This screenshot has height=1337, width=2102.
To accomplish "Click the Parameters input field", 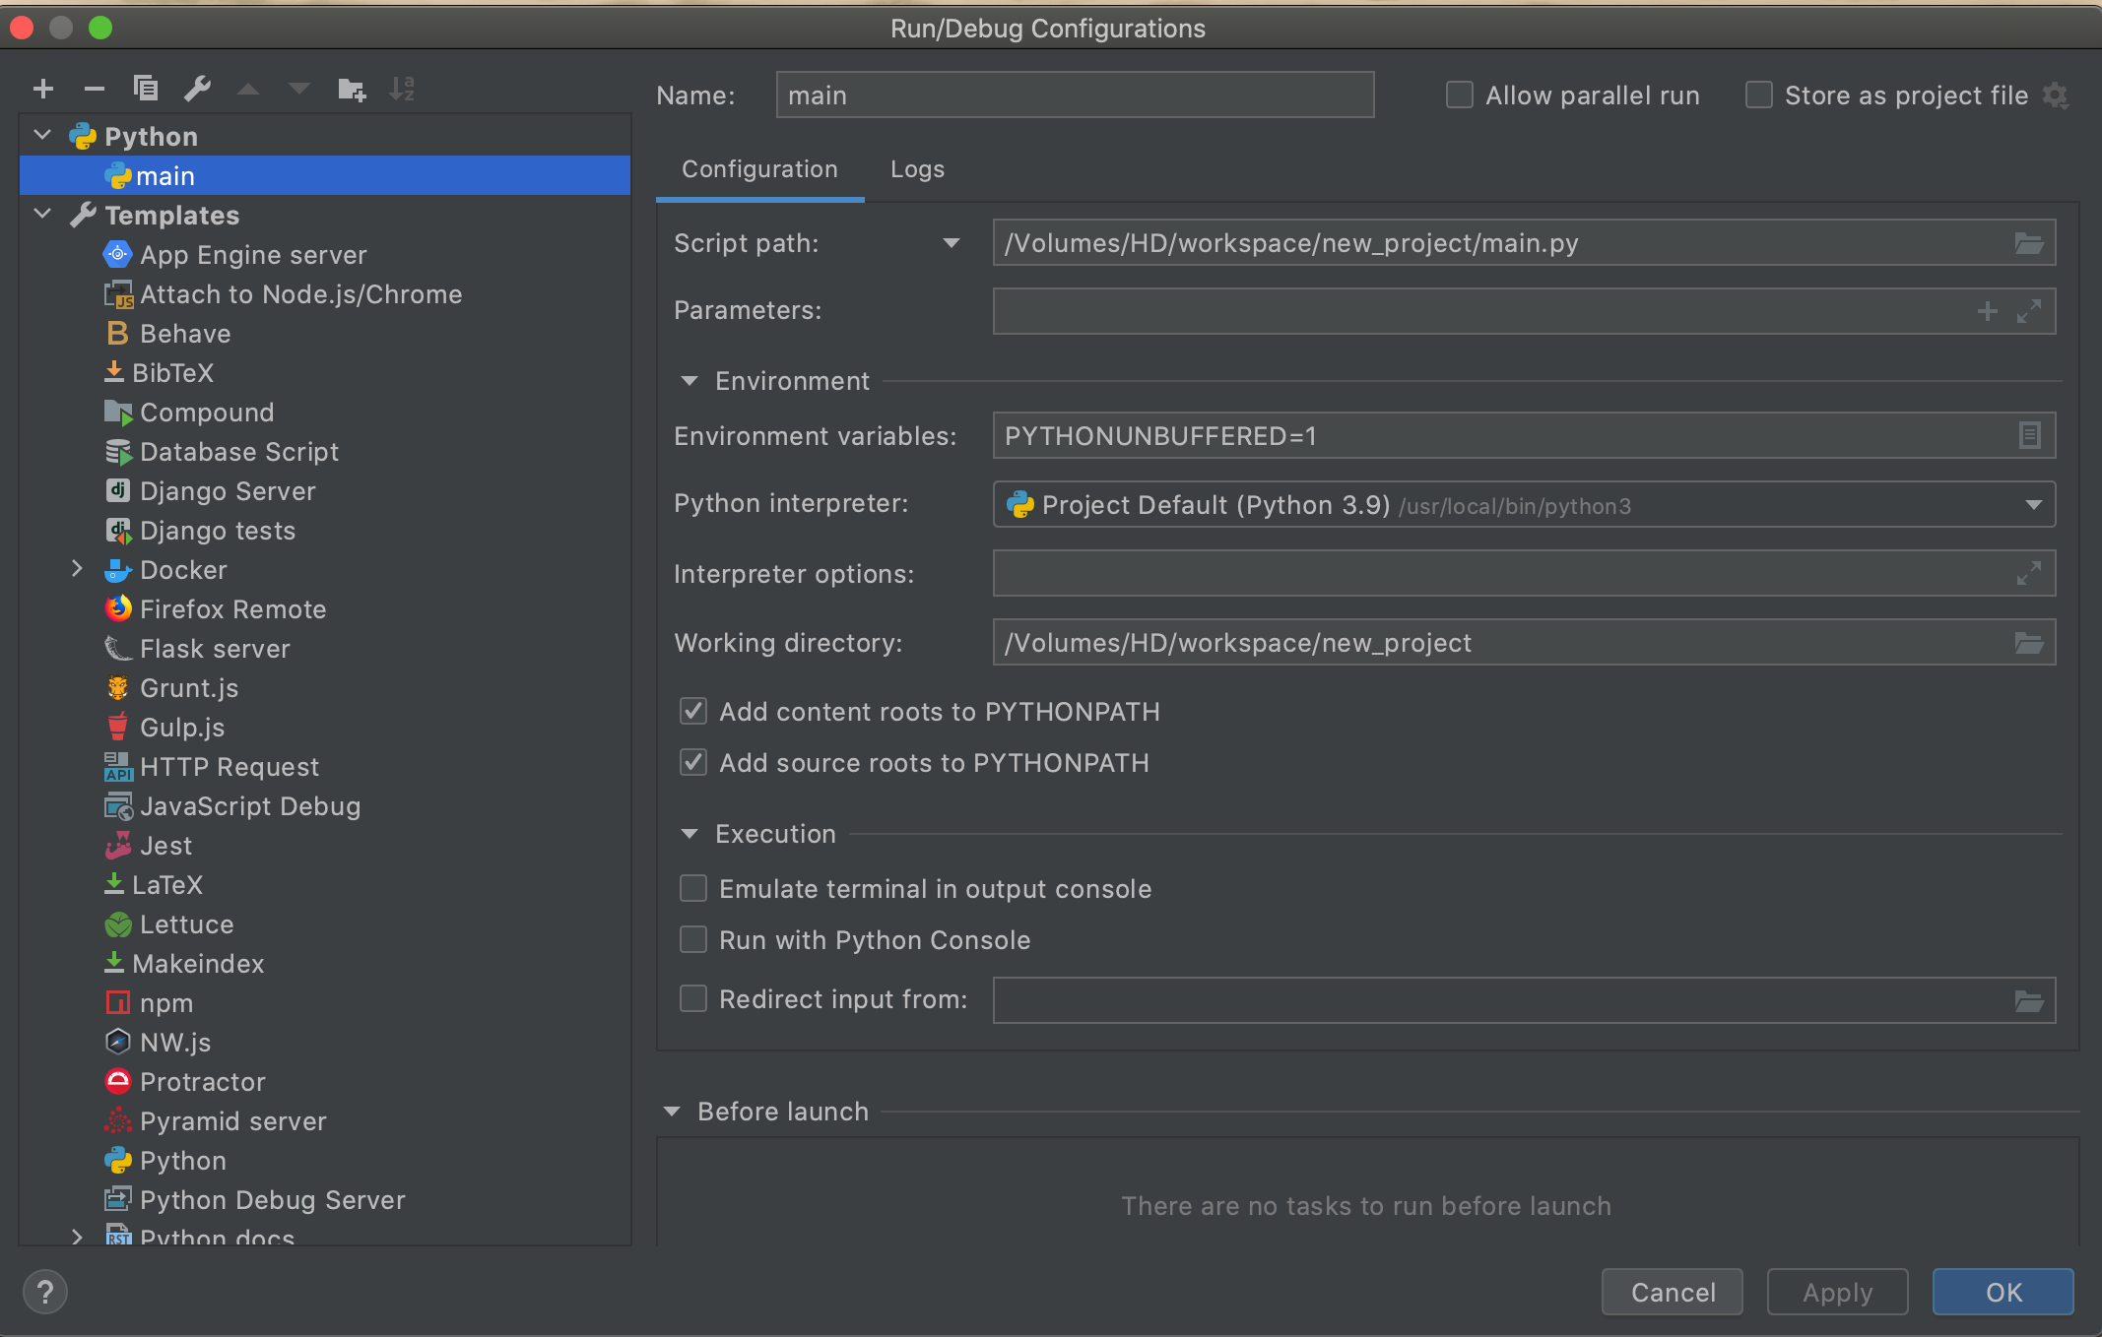I will click(x=1478, y=311).
